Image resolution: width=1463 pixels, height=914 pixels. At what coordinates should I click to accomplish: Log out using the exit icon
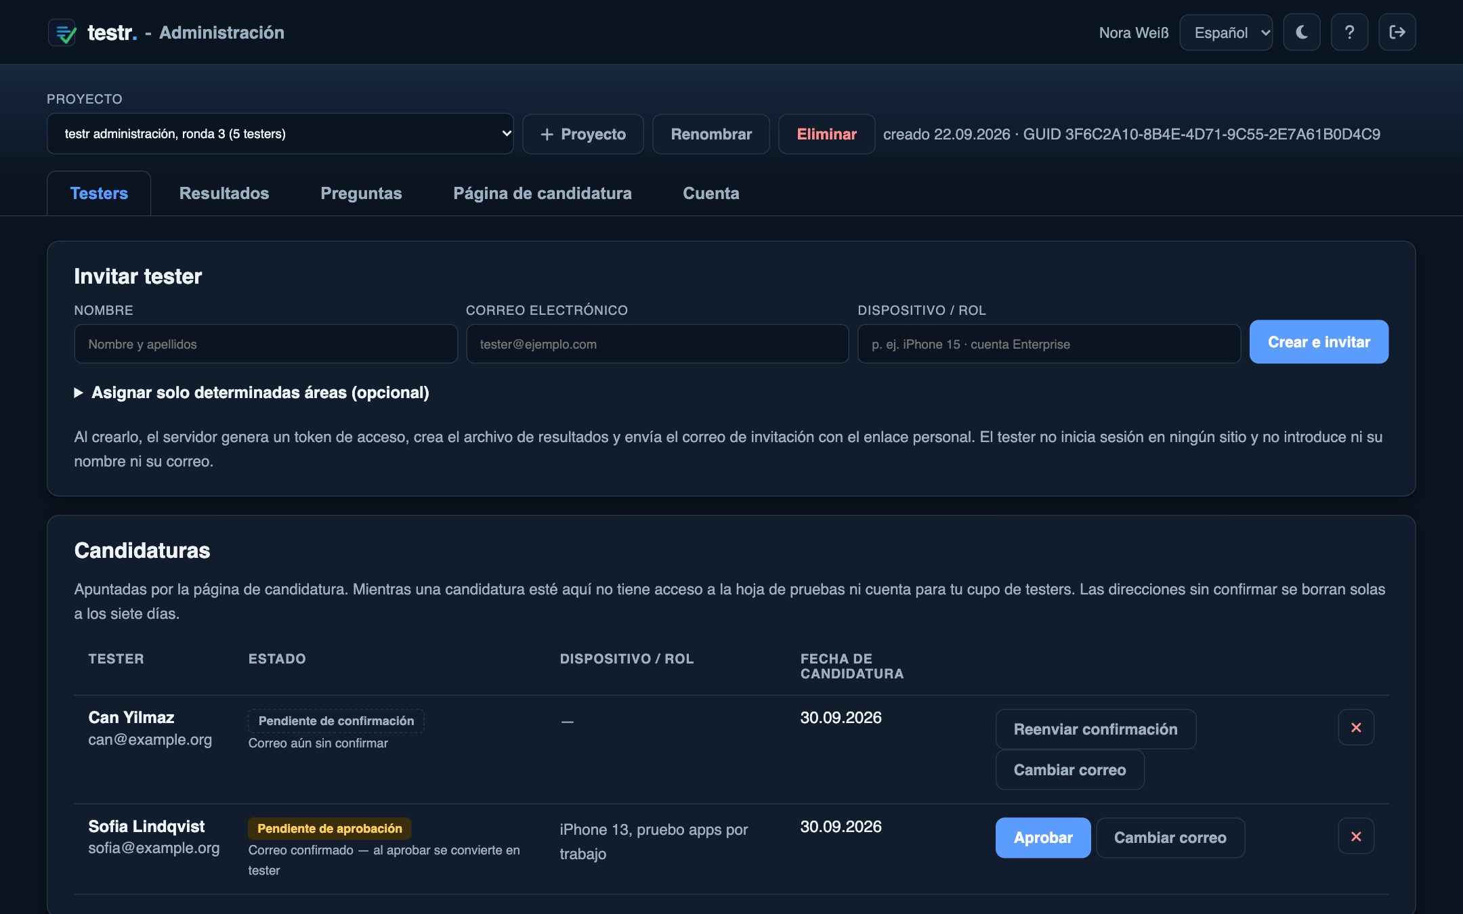(1397, 32)
